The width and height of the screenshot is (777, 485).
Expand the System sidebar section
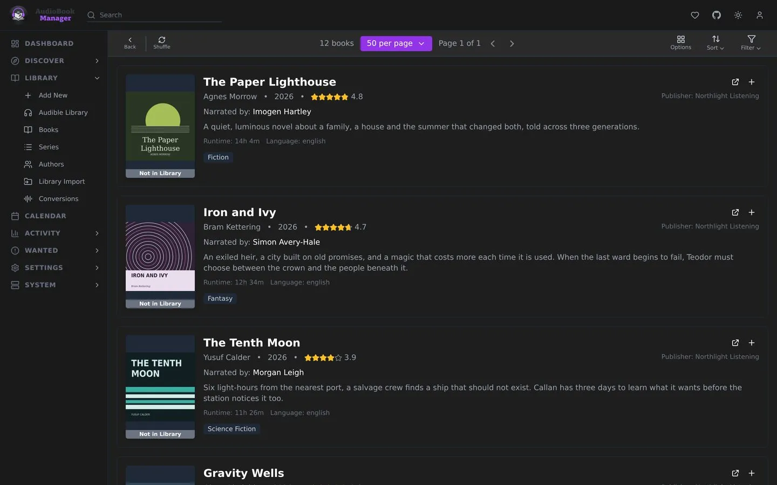point(54,285)
